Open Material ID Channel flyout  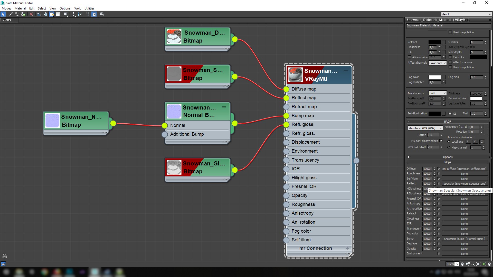click(x=66, y=14)
